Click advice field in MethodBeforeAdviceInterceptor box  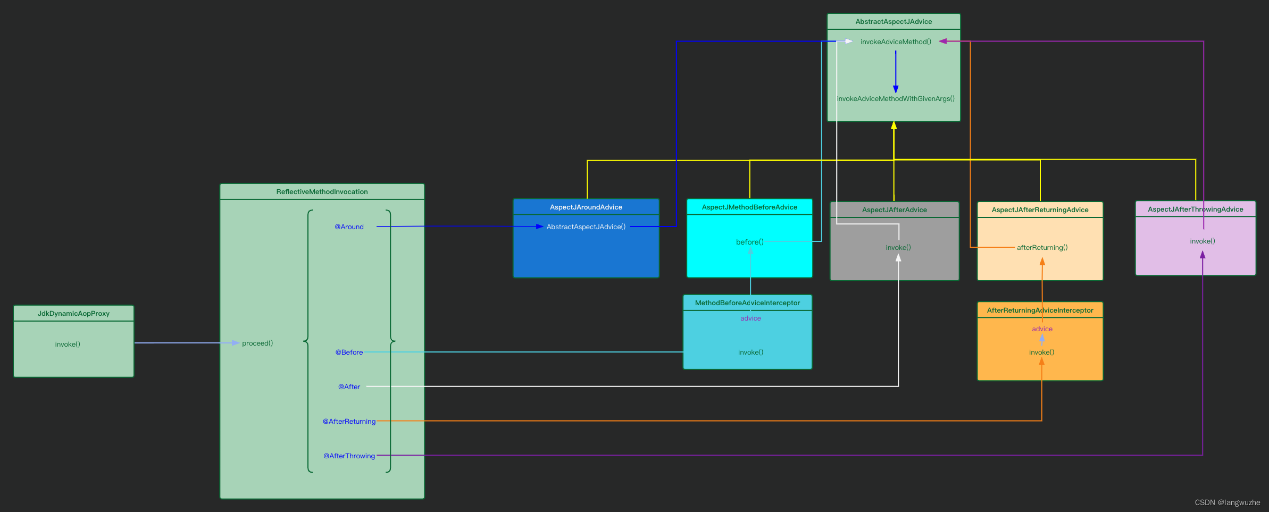750,318
